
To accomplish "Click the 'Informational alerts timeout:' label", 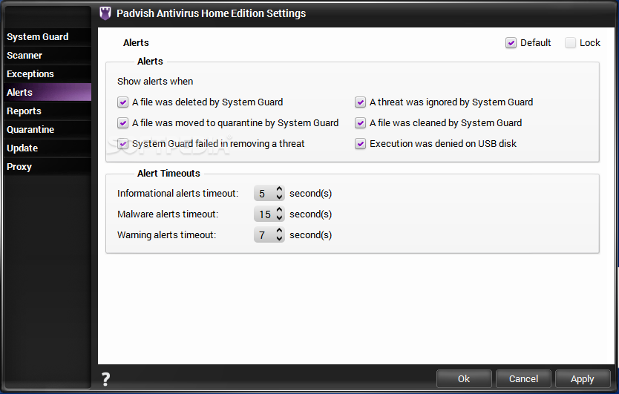I will pyautogui.click(x=177, y=194).
